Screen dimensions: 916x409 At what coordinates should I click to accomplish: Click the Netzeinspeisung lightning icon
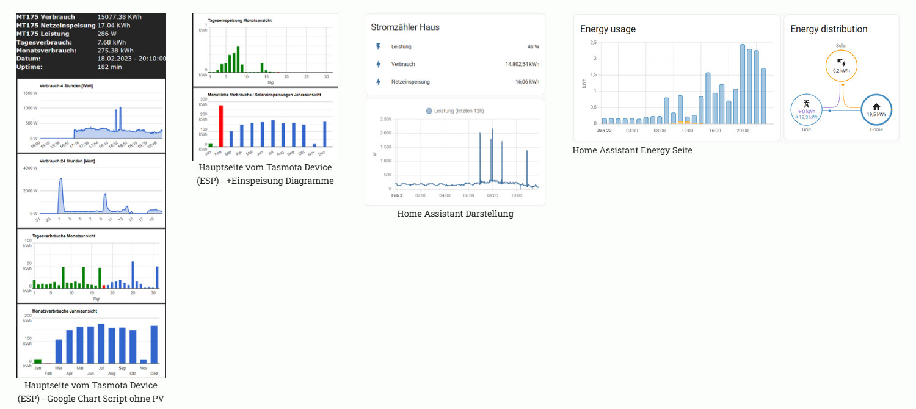(x=378, y=82)
